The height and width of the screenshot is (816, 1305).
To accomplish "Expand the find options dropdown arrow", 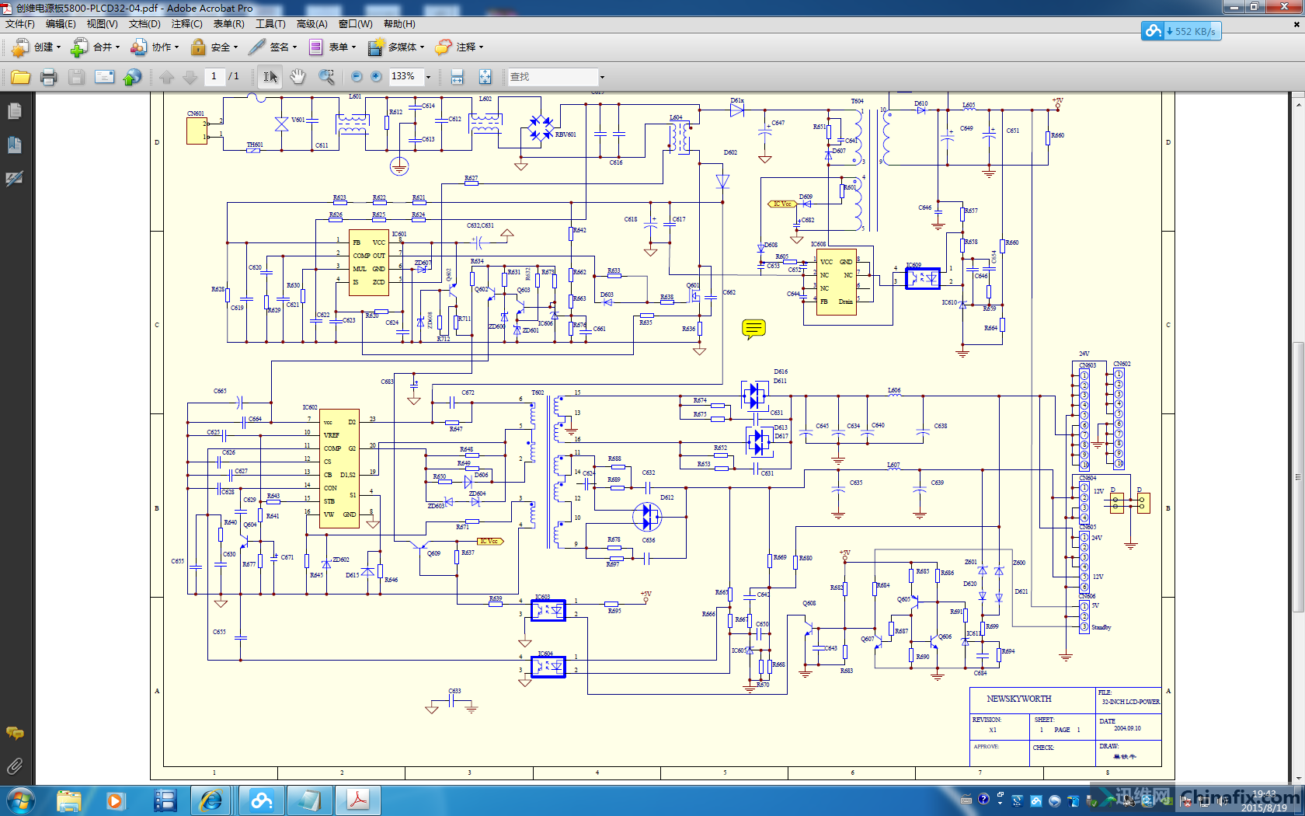I will coord(602,77).
